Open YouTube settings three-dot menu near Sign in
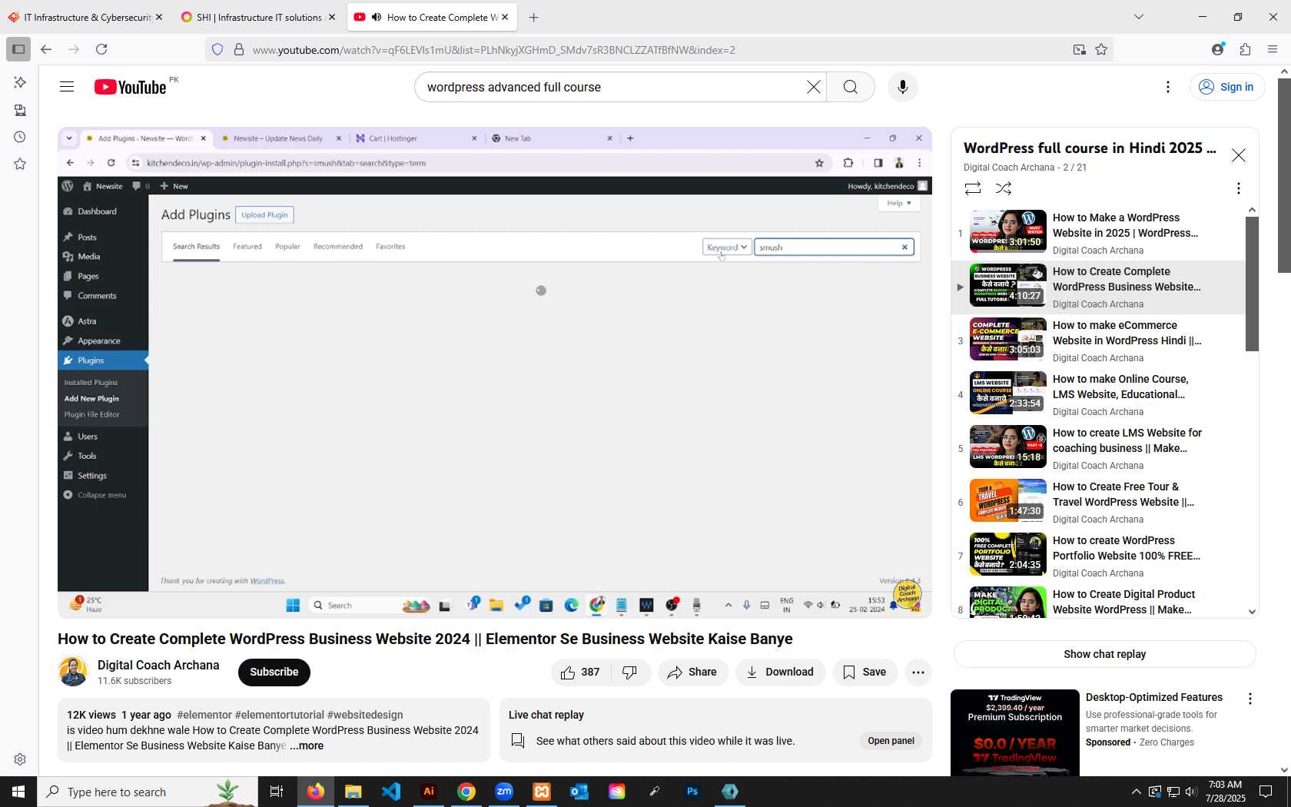1291x807 pixels. pos(1167,87)
